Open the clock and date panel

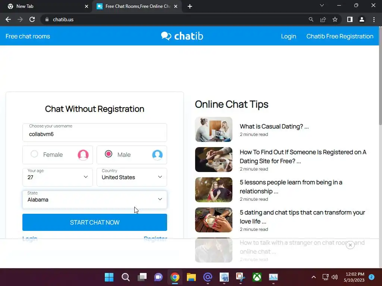pyautogui.click(x=354, y=277)
